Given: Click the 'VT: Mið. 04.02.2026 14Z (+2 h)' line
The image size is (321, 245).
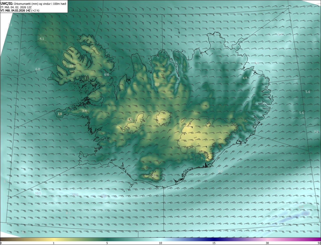Looking at the screenshot, I should 20,11.
